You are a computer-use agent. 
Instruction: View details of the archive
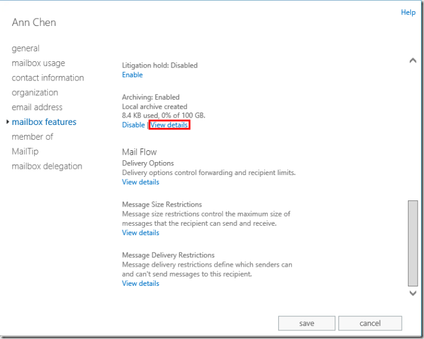click(169, 125)
